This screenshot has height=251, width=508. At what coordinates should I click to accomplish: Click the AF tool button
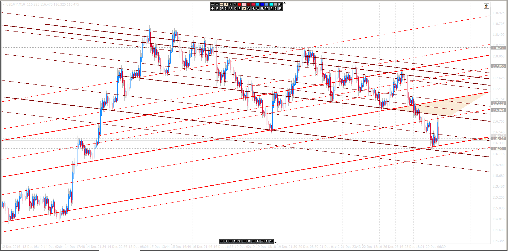(231, 8)
